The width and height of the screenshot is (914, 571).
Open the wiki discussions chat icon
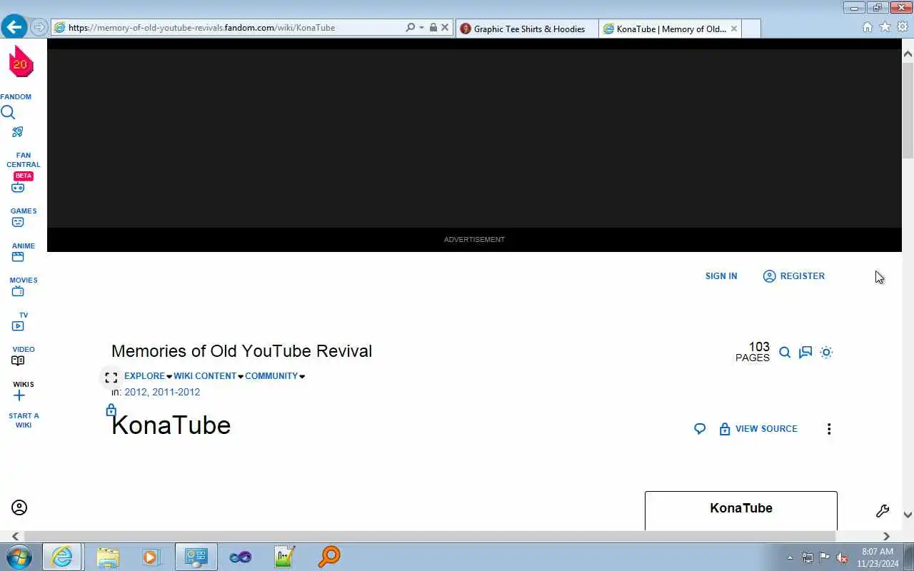coord(805,352)
